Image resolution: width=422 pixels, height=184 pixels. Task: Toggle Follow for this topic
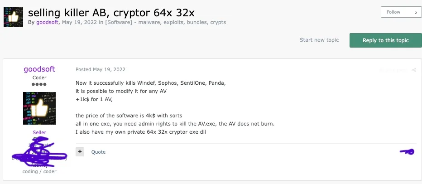coord(393,12)
